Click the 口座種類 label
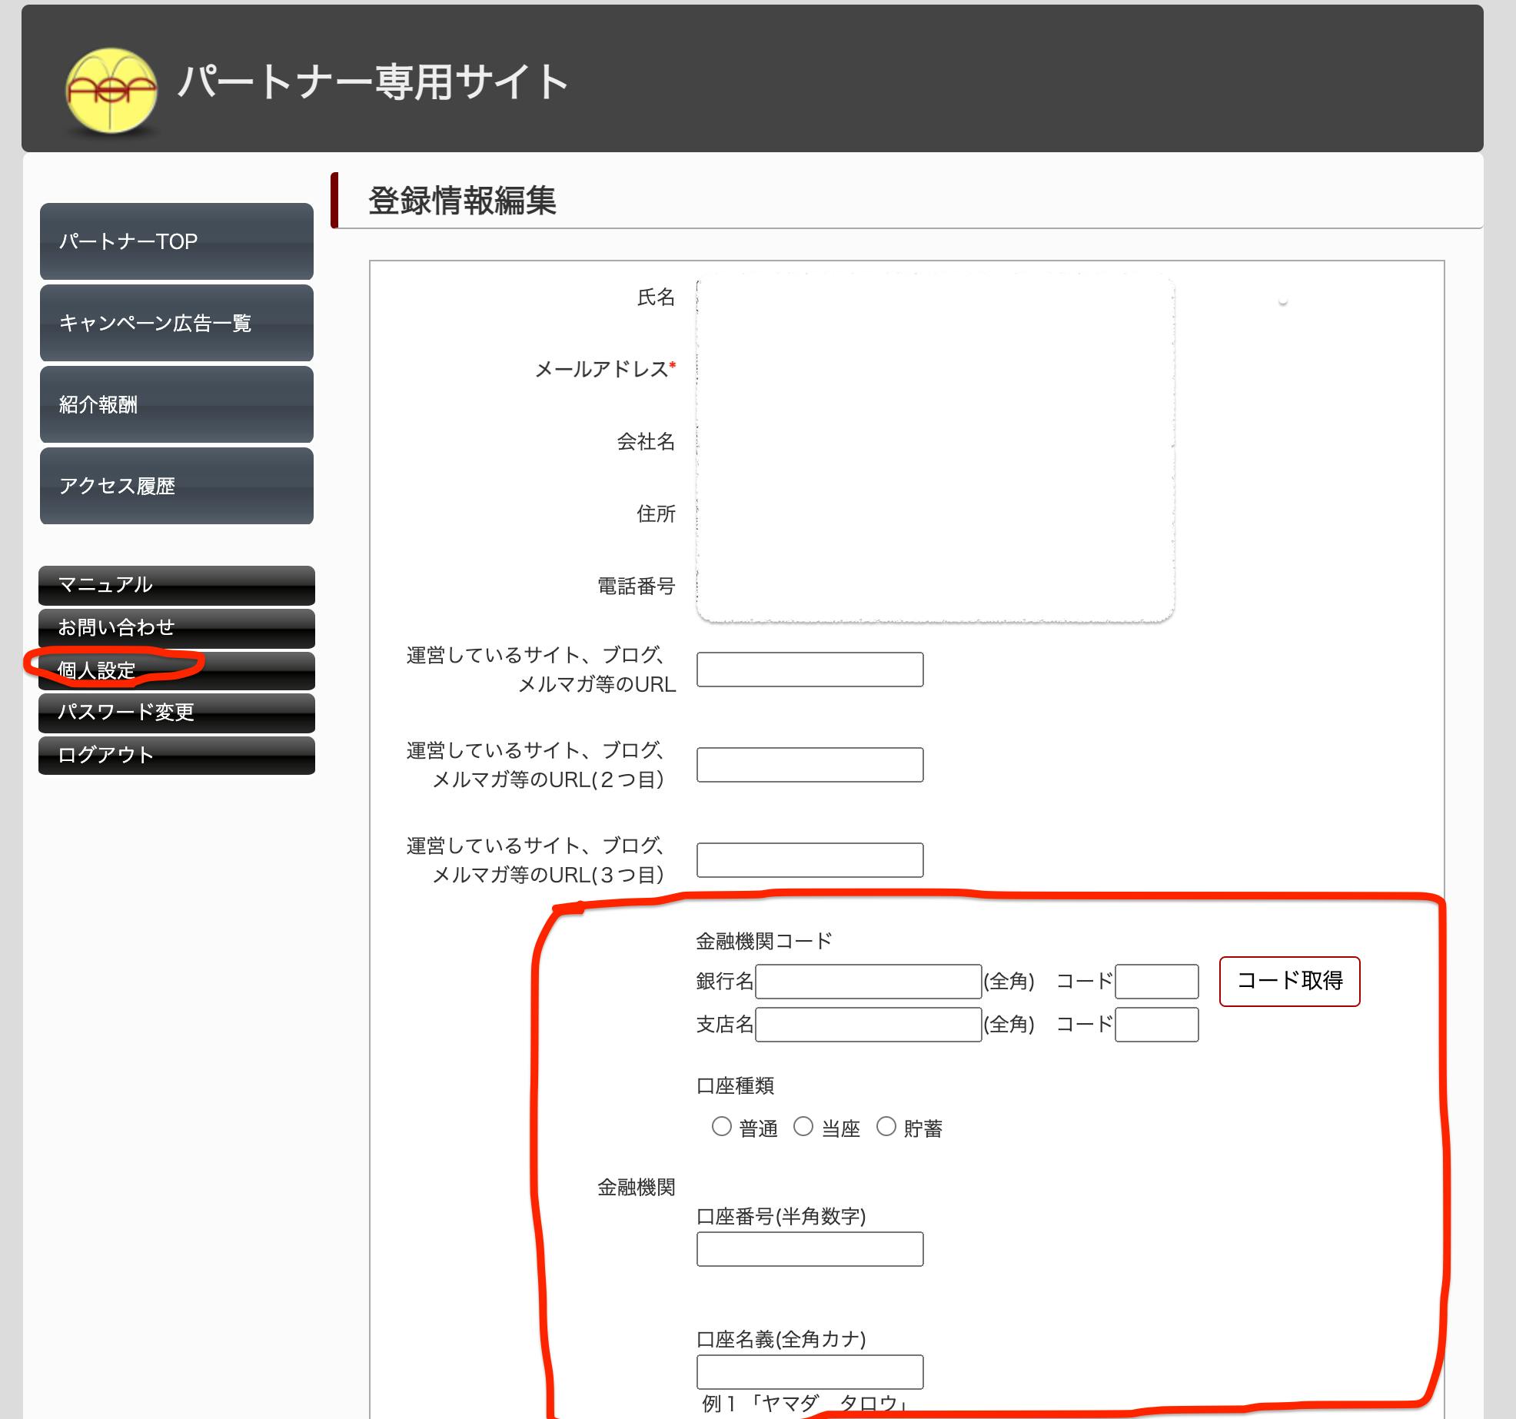This screenshot has height=1419, width=1516. 735,1085
